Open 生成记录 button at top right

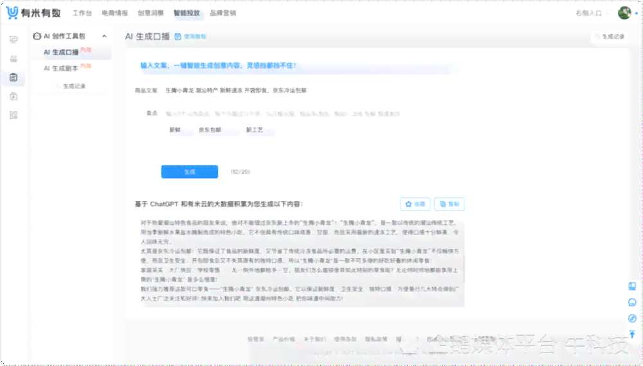(610, 37)
